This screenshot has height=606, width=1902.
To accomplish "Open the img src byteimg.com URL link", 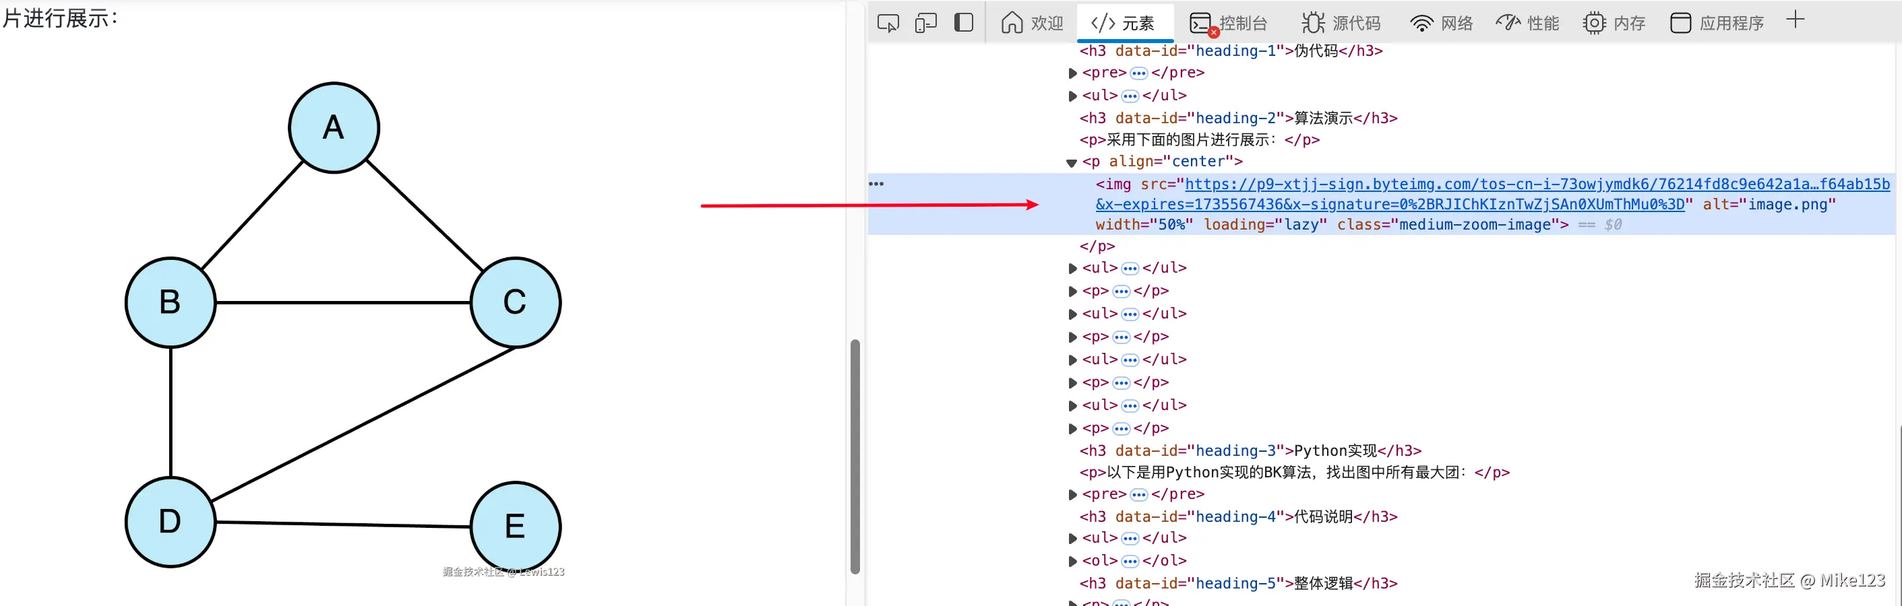I will click(1492, 194).
